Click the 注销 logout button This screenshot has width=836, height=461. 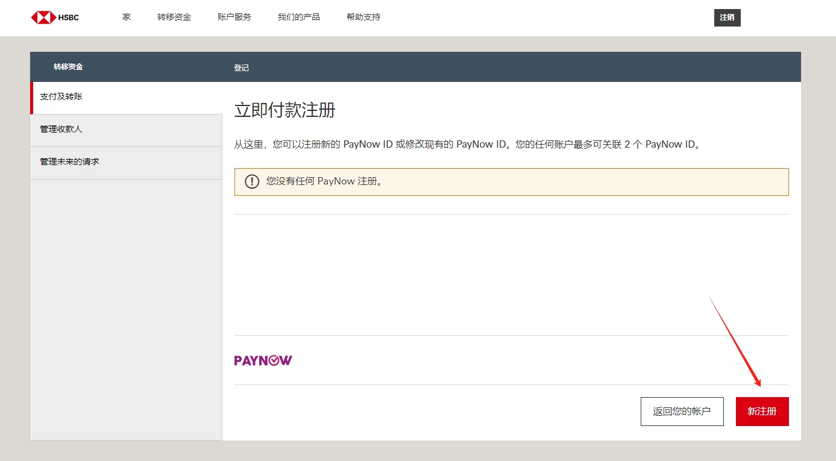point(727,17)
